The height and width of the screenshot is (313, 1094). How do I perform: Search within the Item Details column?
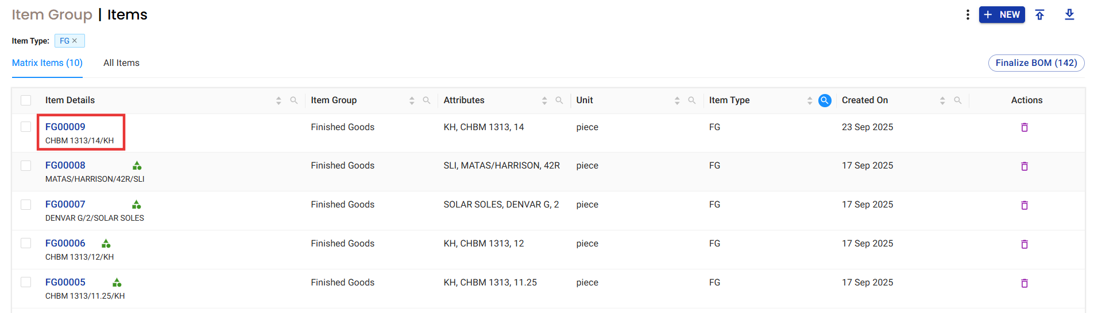pyautogui.click(x=294, y=100)
